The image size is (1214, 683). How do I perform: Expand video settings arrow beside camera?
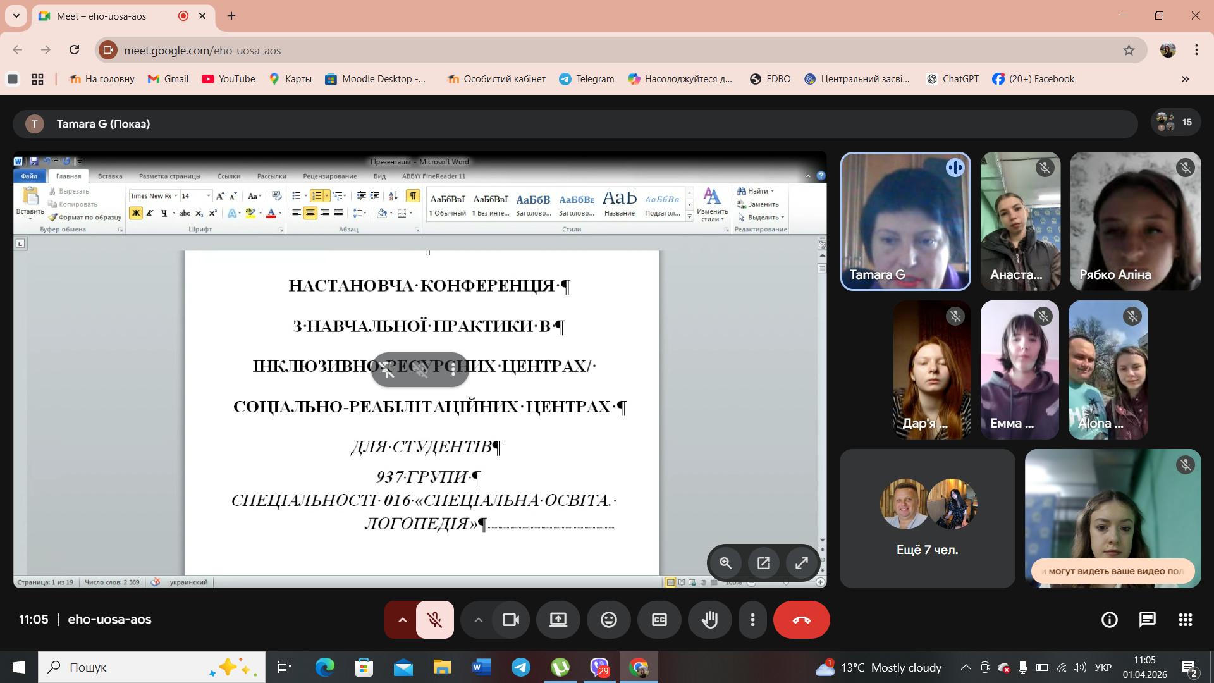(479, 620)
